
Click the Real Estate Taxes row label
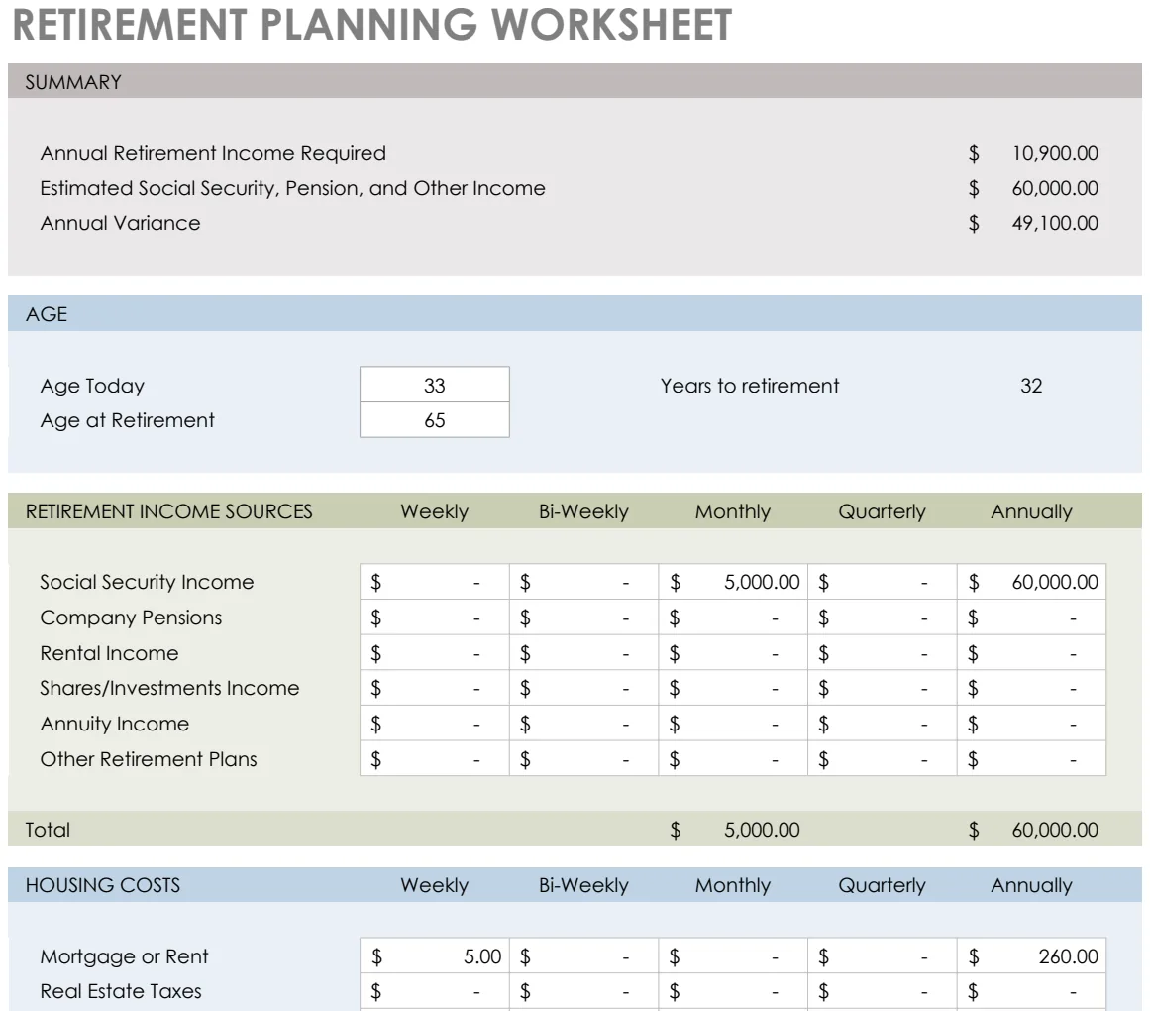[x=120, y=991]
